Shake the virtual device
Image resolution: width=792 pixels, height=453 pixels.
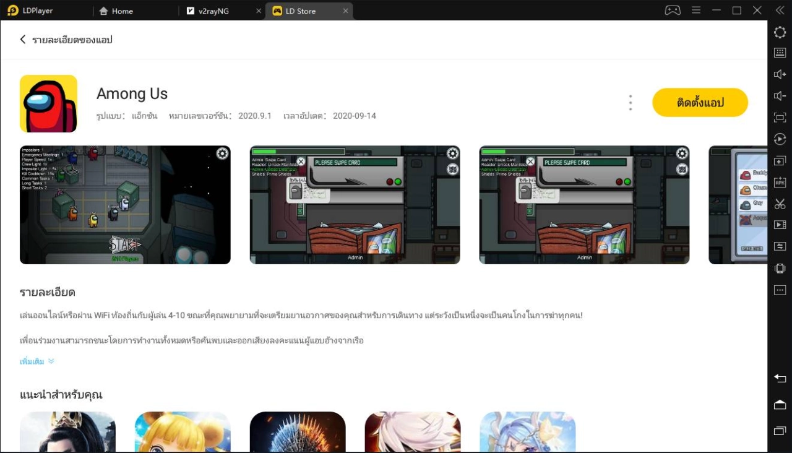[x=780, y=268]
